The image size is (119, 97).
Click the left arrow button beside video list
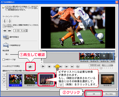pyautogui.click(x=4, y=78)
